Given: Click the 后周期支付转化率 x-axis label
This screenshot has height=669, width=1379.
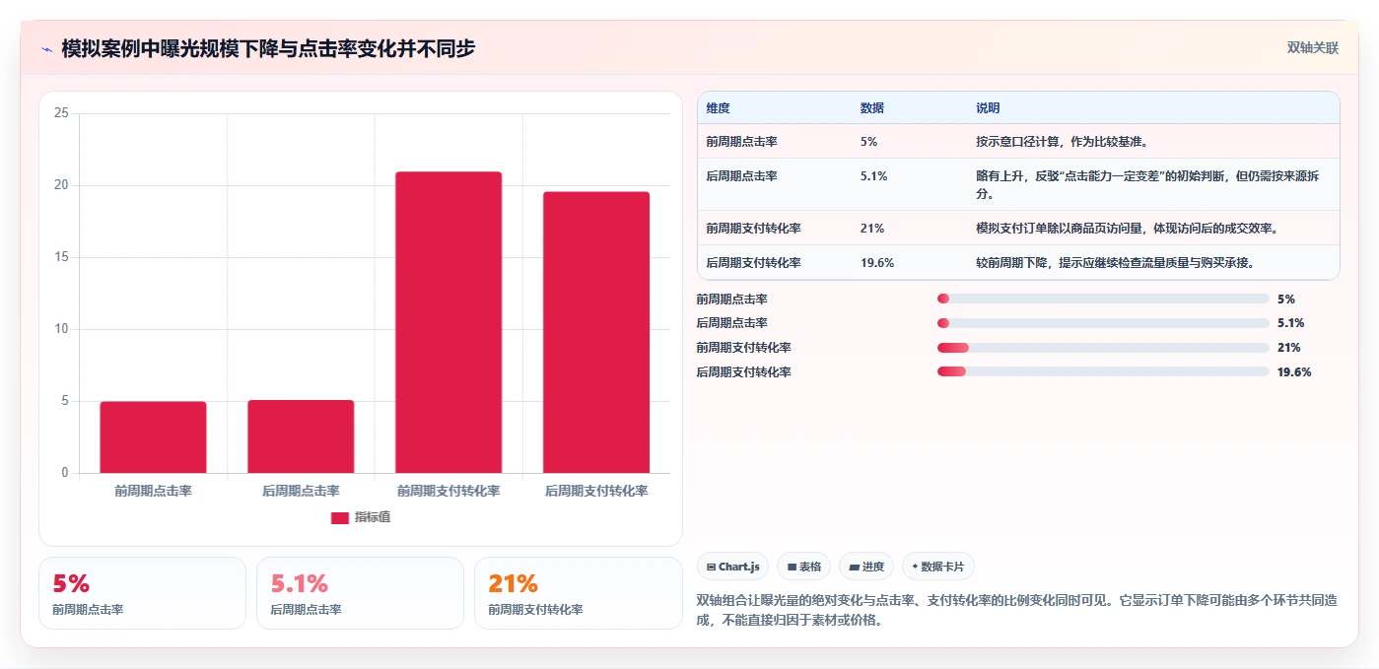Looking at the screenshot, I should tap(596, 491).
